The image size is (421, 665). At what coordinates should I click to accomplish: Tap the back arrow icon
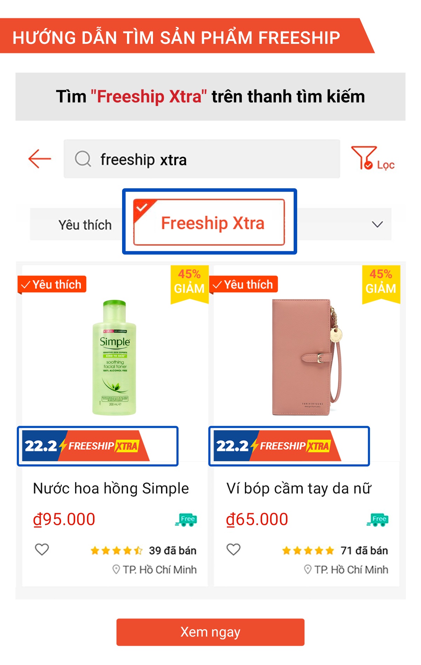(40, 159)
